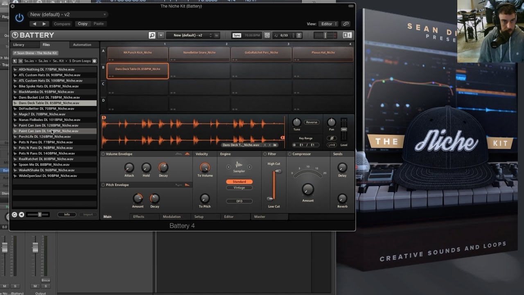Select PorchLife DL 126BPM_Niche.wav
The height and width of the screenshot is (295, 524).
(54, 136)
